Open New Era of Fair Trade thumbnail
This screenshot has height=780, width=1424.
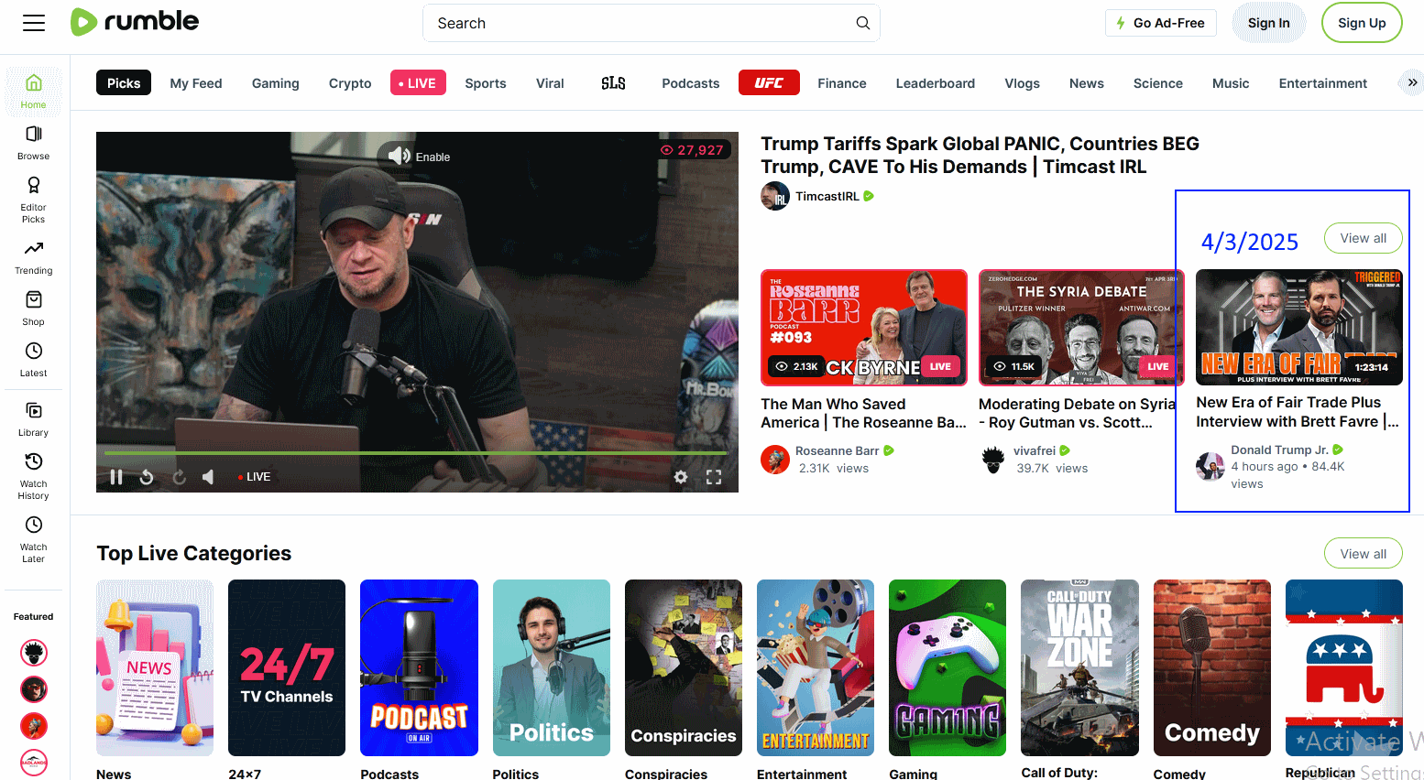tap(1299, 327)
